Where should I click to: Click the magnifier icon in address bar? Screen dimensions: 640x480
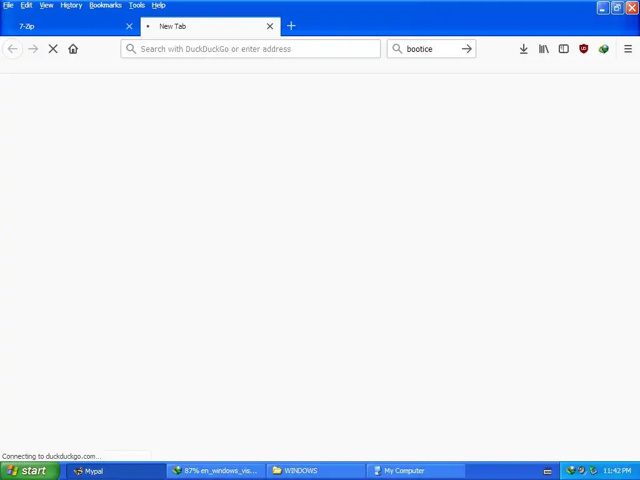(131, 49)
